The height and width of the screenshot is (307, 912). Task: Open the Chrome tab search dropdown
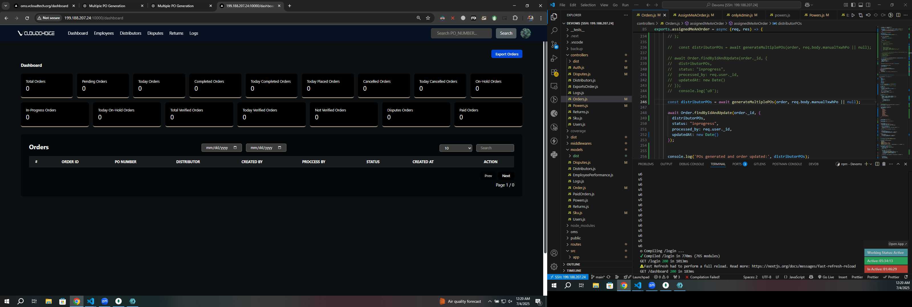[6, 6]
